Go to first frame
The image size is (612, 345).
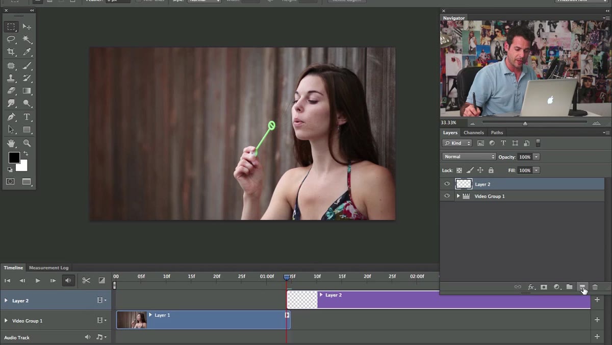(7, 280)
